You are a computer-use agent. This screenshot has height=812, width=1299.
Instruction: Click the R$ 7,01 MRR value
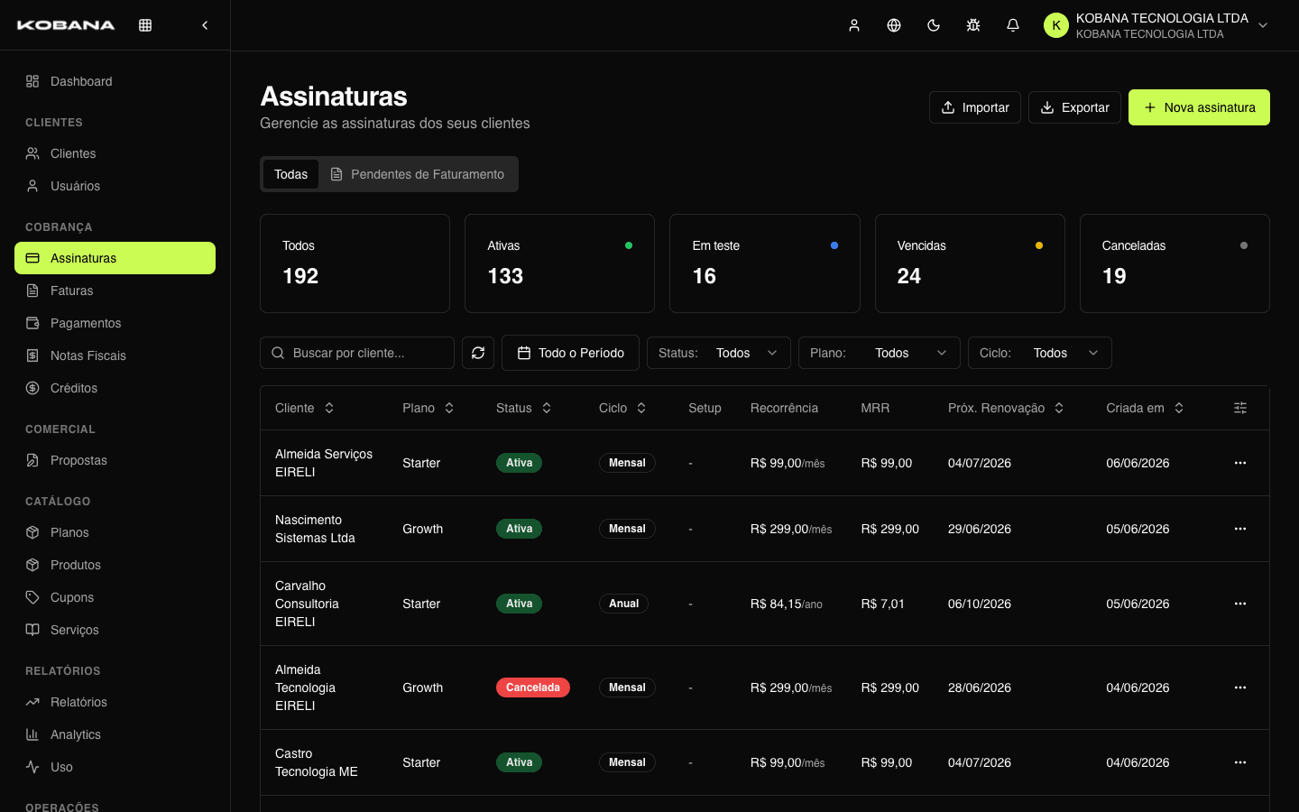click(882, 604)
